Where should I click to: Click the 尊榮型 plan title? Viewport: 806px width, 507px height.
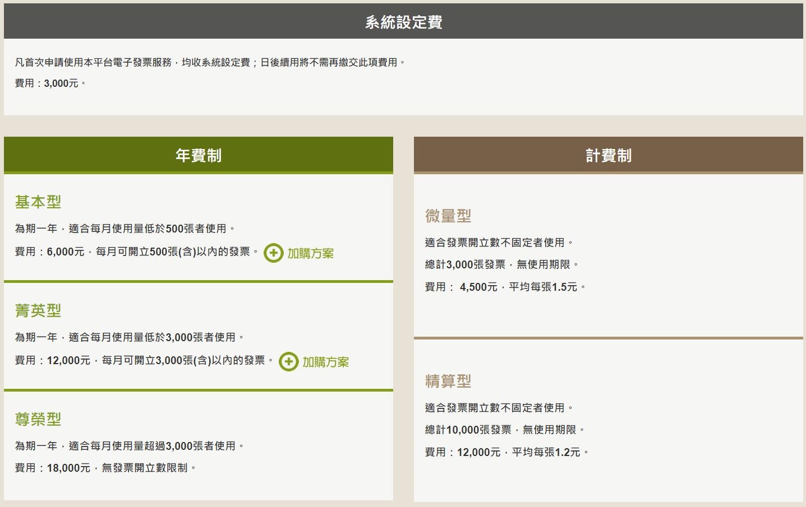point(38,419)
